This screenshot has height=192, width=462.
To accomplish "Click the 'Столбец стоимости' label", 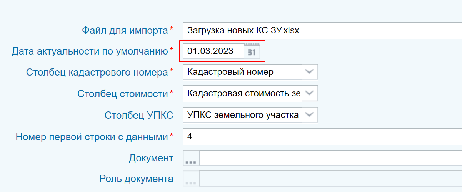I will click(x=123, y=94).
